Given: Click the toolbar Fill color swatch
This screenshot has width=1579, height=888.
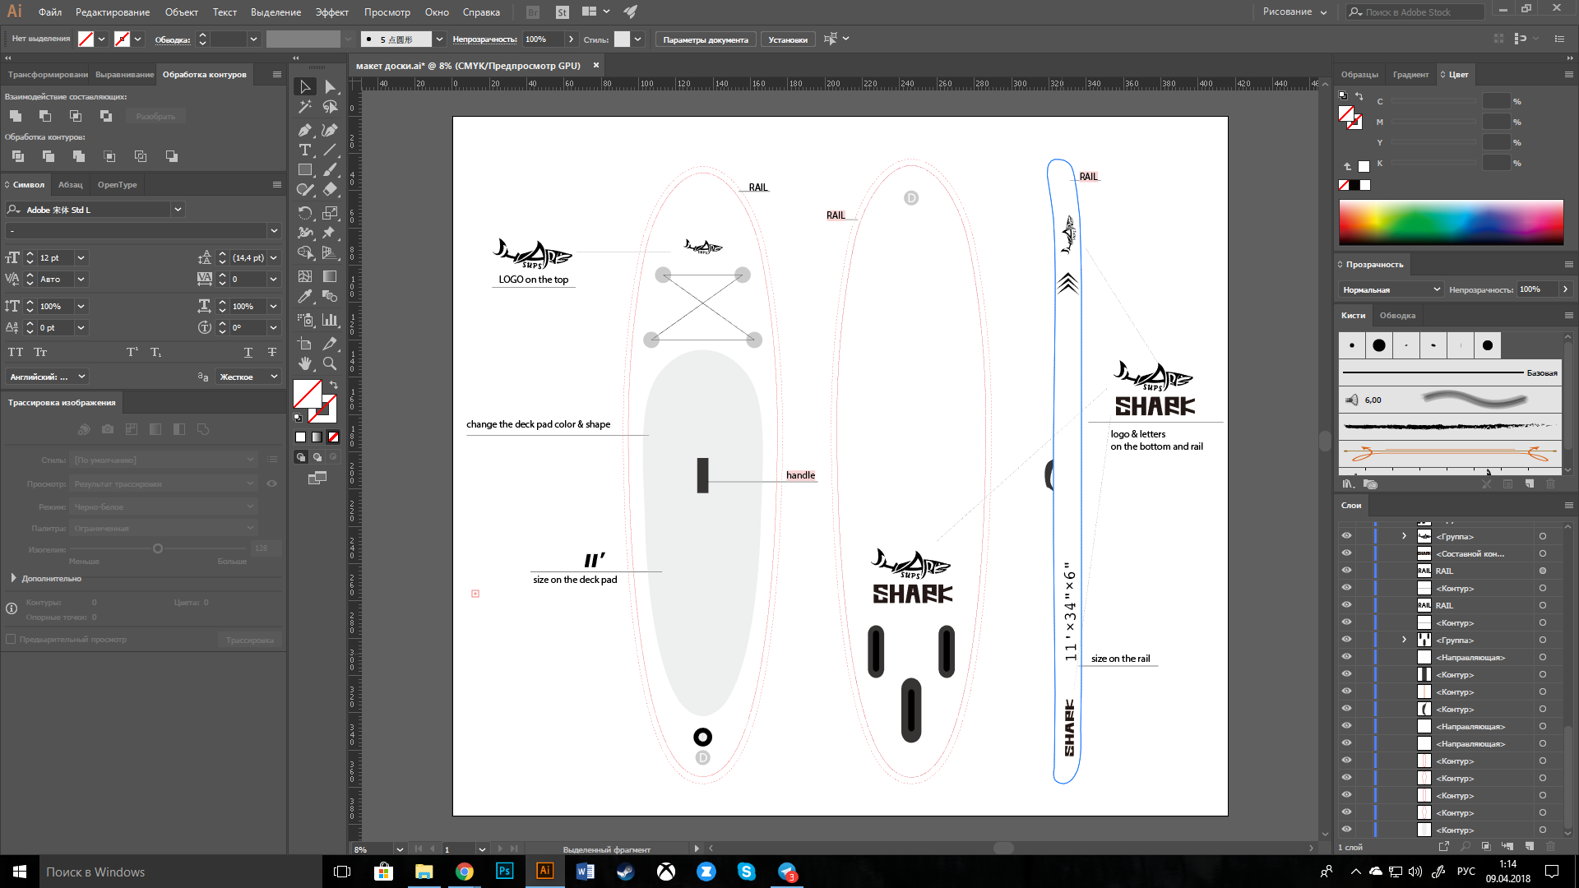Looking at the screenshot, I should point(308,394).
